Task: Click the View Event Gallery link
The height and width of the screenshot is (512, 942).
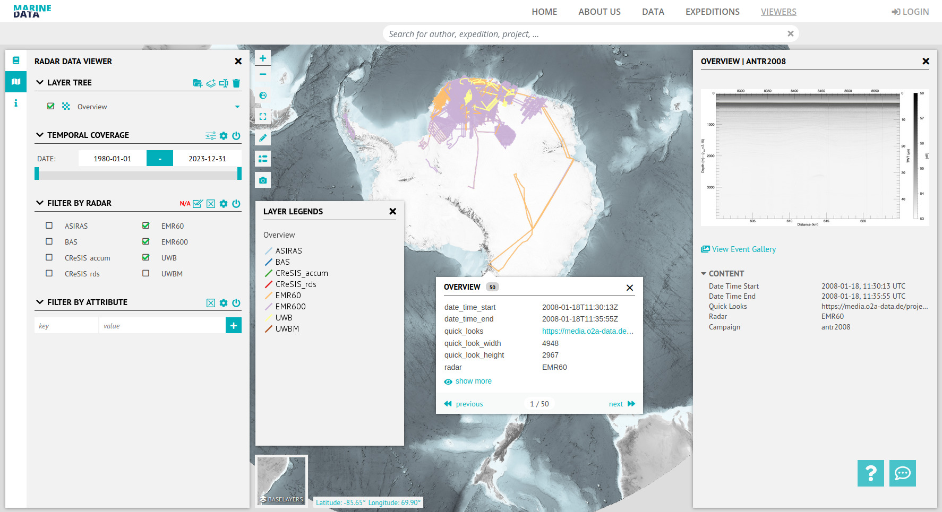Action: click(x=743, y=249)
